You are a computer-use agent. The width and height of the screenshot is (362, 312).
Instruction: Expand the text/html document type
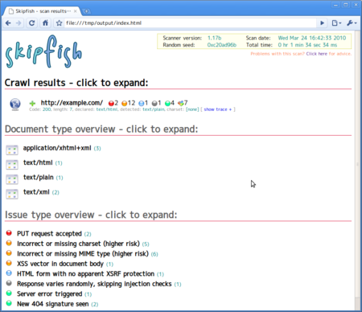coord(38,162)
